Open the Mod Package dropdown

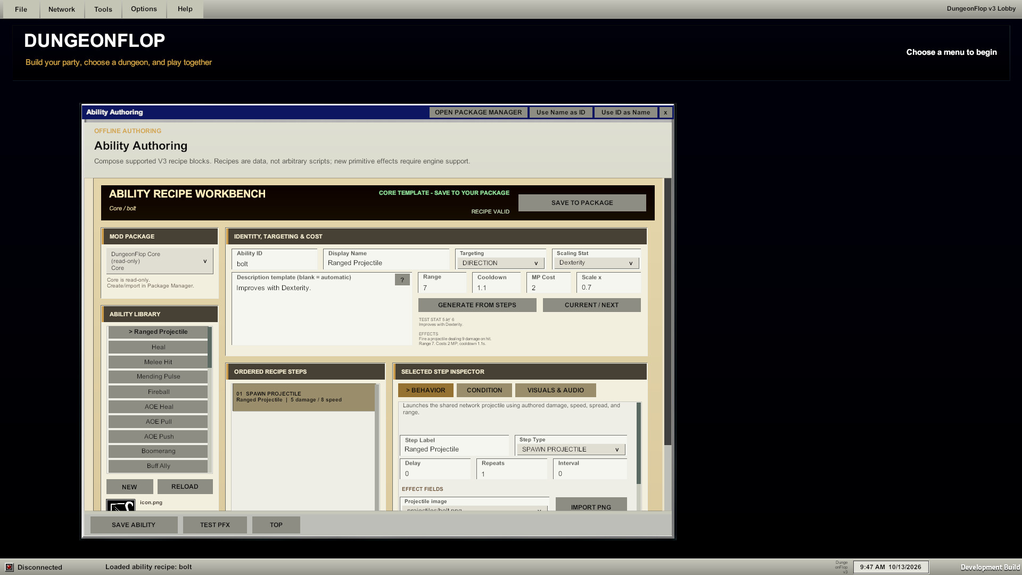[160, 261]
